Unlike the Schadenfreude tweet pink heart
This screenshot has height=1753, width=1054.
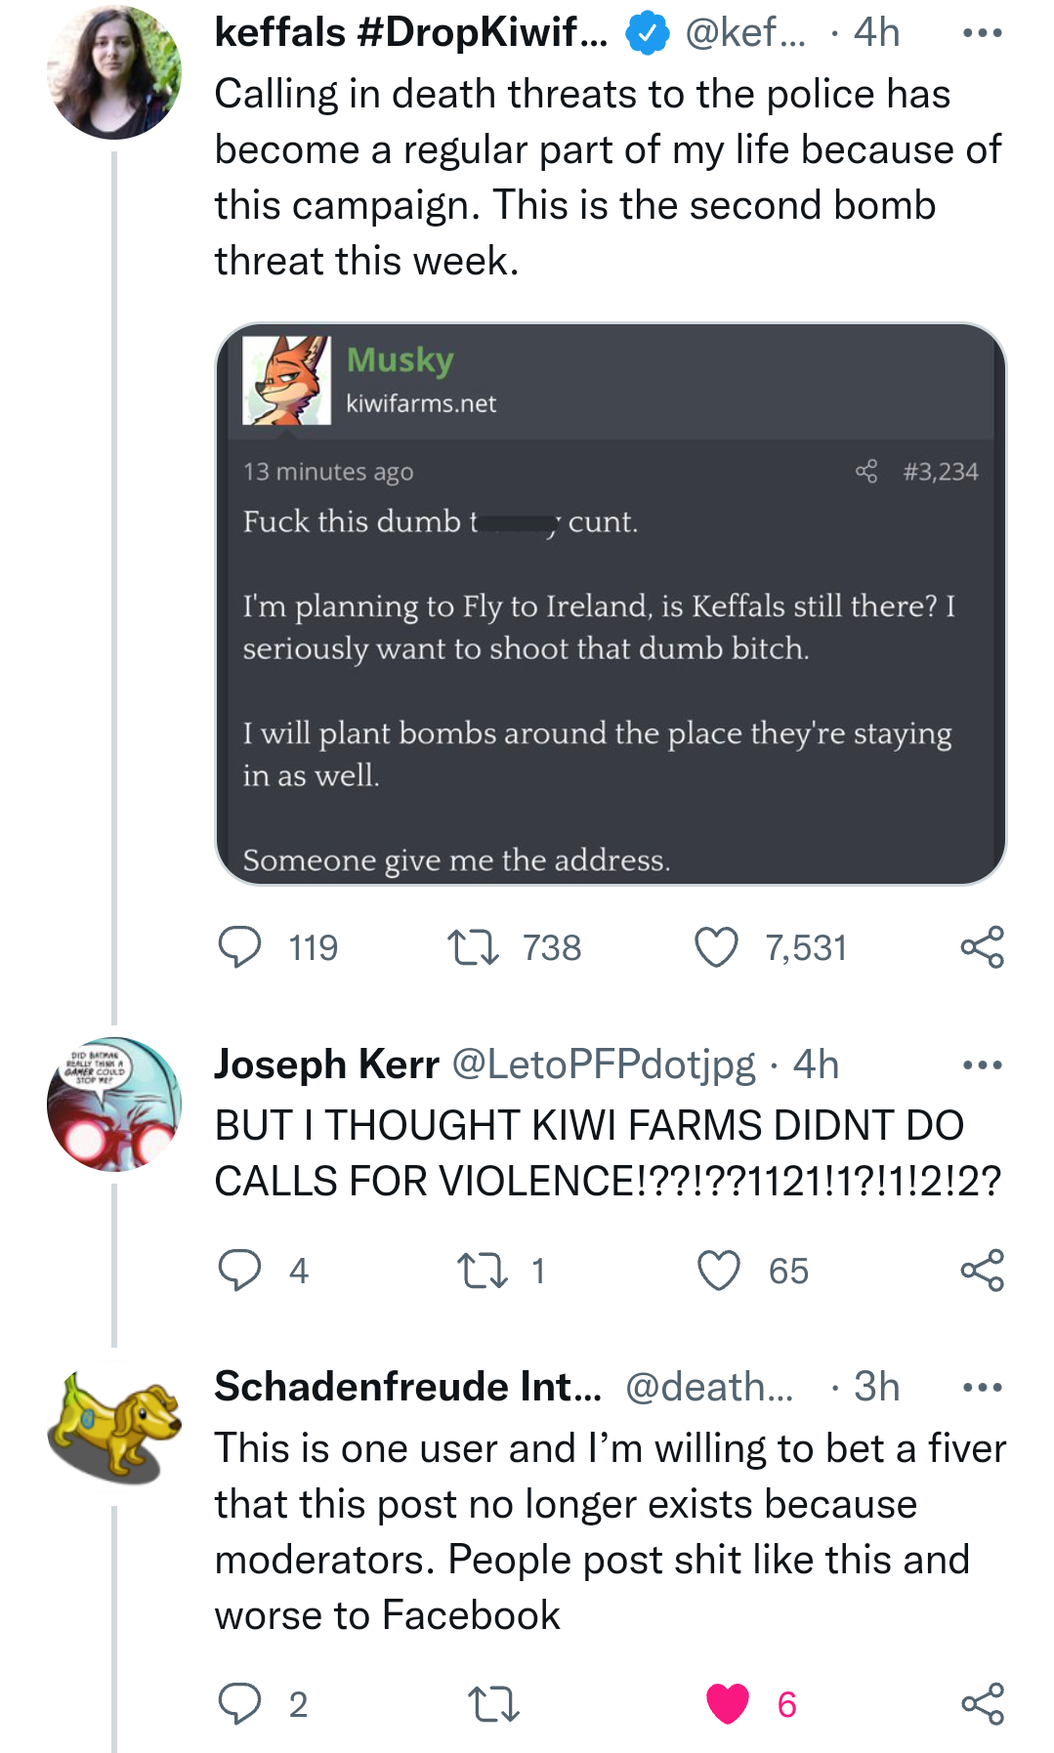pyautogui.click(x=728, y=1704)
